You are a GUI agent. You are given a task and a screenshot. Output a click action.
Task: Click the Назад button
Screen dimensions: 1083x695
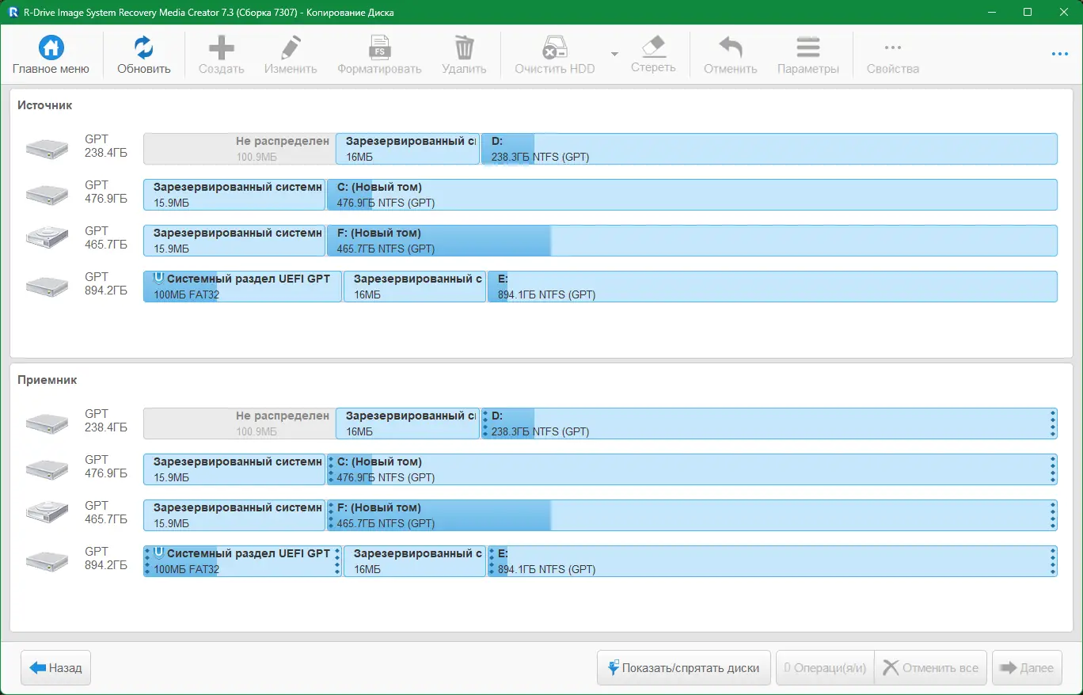pos(56,668)
